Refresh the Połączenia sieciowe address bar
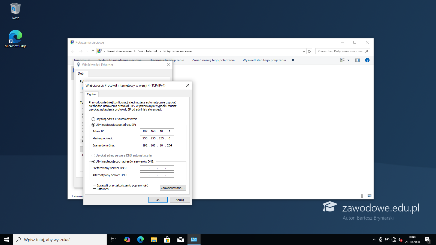The height and width of the screenshot is (245, 436). tap(309, 51)
